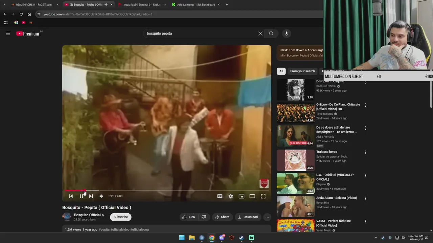The height and width of the screenshot is (243, 433).
Task: Open Discord from the taskbar
Action: click(x=222, y=238)
